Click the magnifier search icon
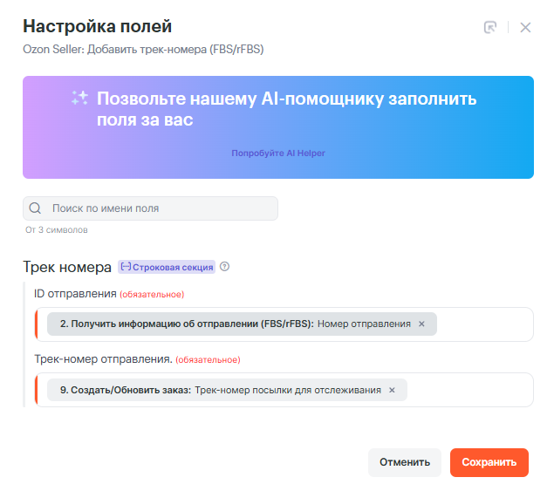This screenshot has height=491, width=554. pyautogui.click(x=36, y=208)
